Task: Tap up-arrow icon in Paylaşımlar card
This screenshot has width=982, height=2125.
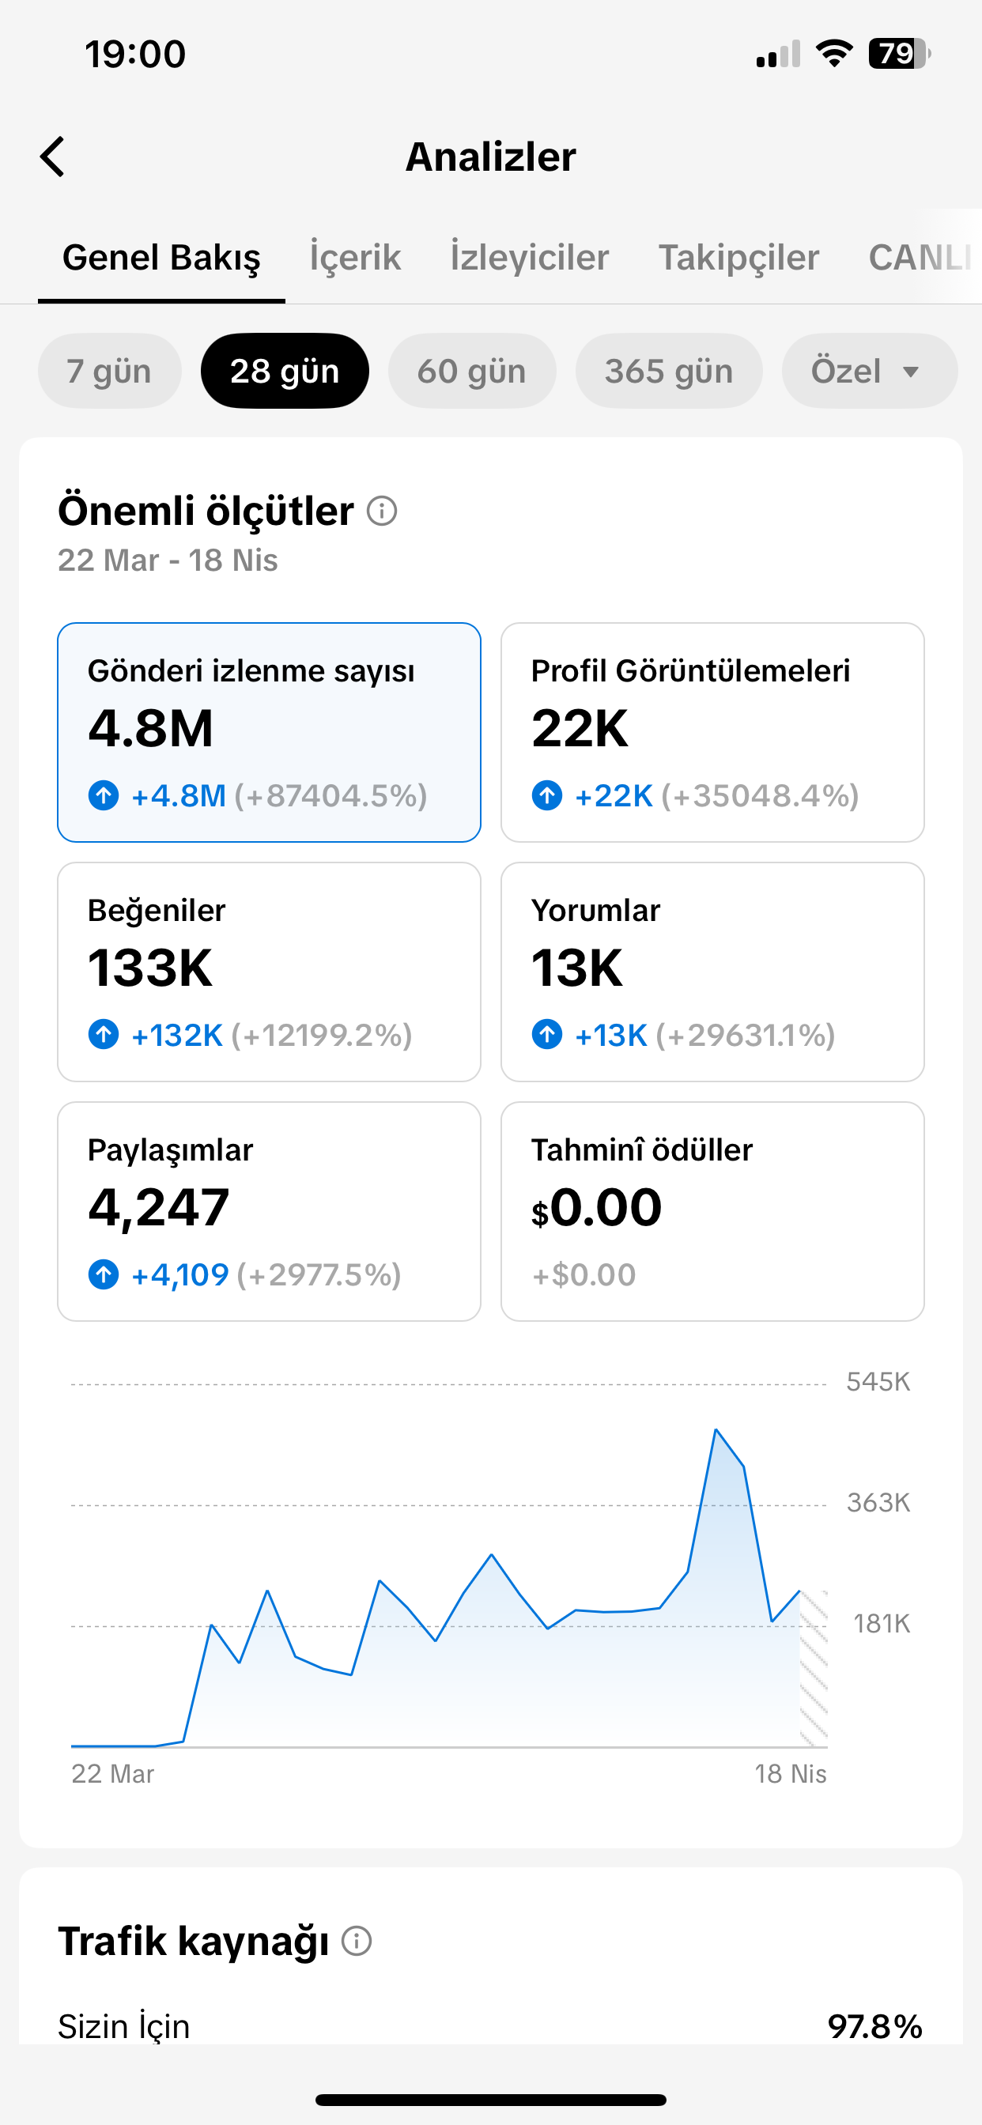Action: coord(103,1274)
